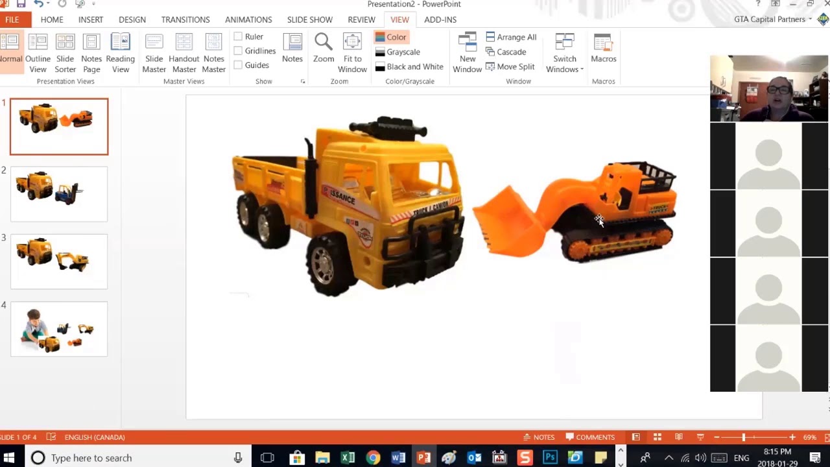Save presentation in Quick Access Toolbar
830x467 pixels.
pos(21,4)
